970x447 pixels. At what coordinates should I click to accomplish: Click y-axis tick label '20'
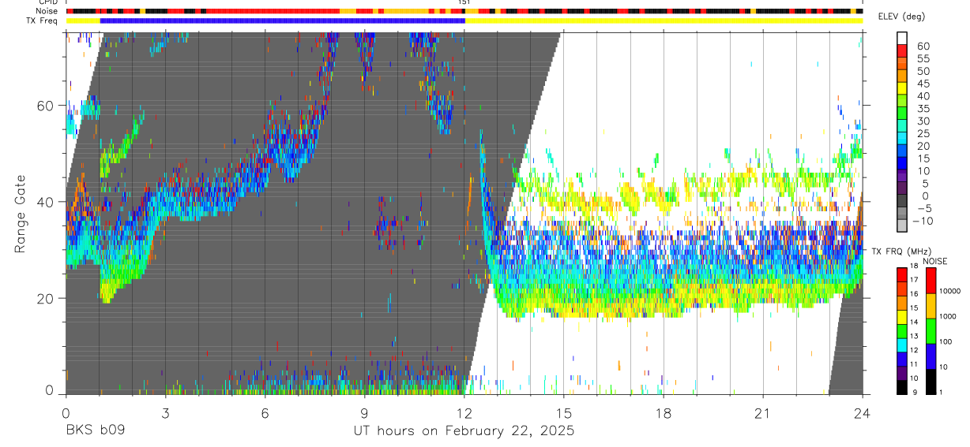coord(43,298)
